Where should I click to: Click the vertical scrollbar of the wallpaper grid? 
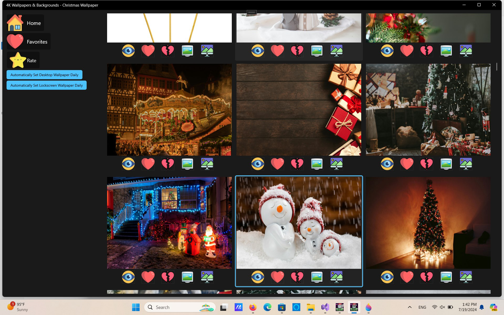click(x=497, y=66)
